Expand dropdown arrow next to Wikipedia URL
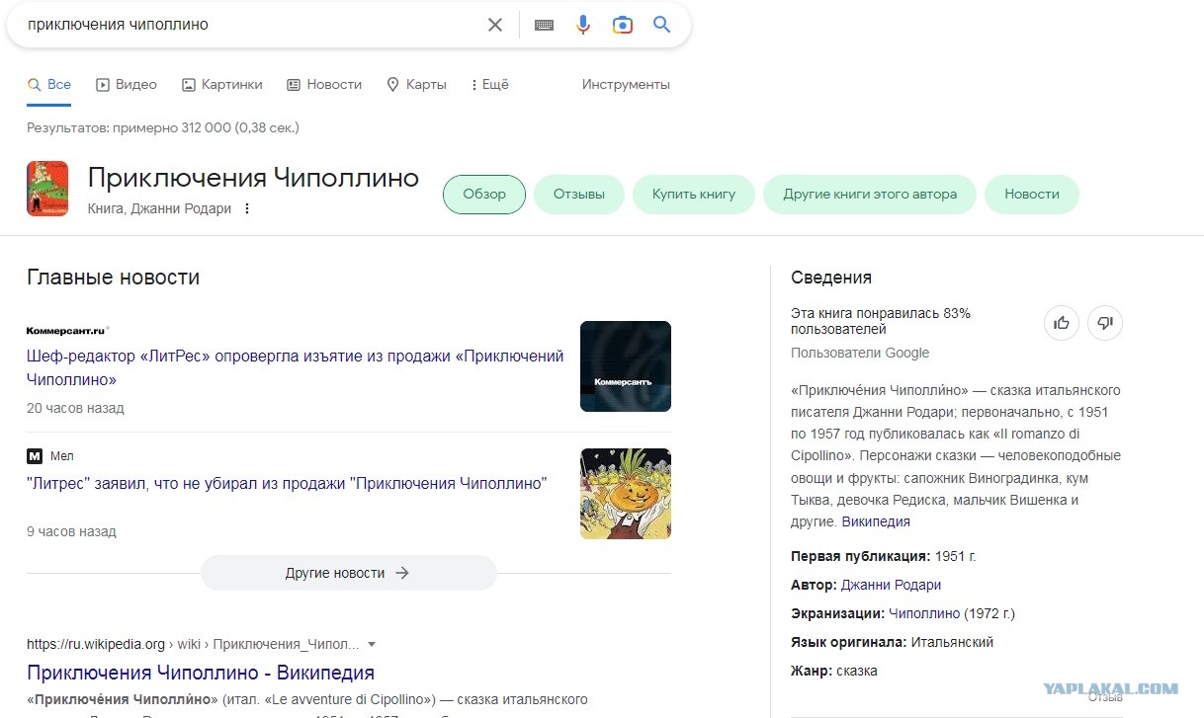This screenshot has height=718, width=1204. click(372, 645)
